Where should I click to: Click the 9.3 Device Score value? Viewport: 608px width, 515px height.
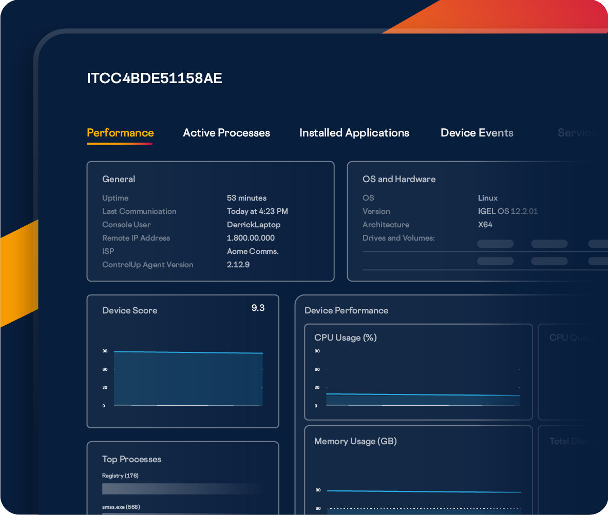258,308
